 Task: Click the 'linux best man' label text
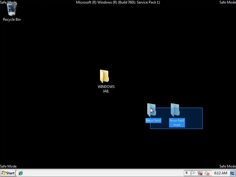tap(177, 122)
